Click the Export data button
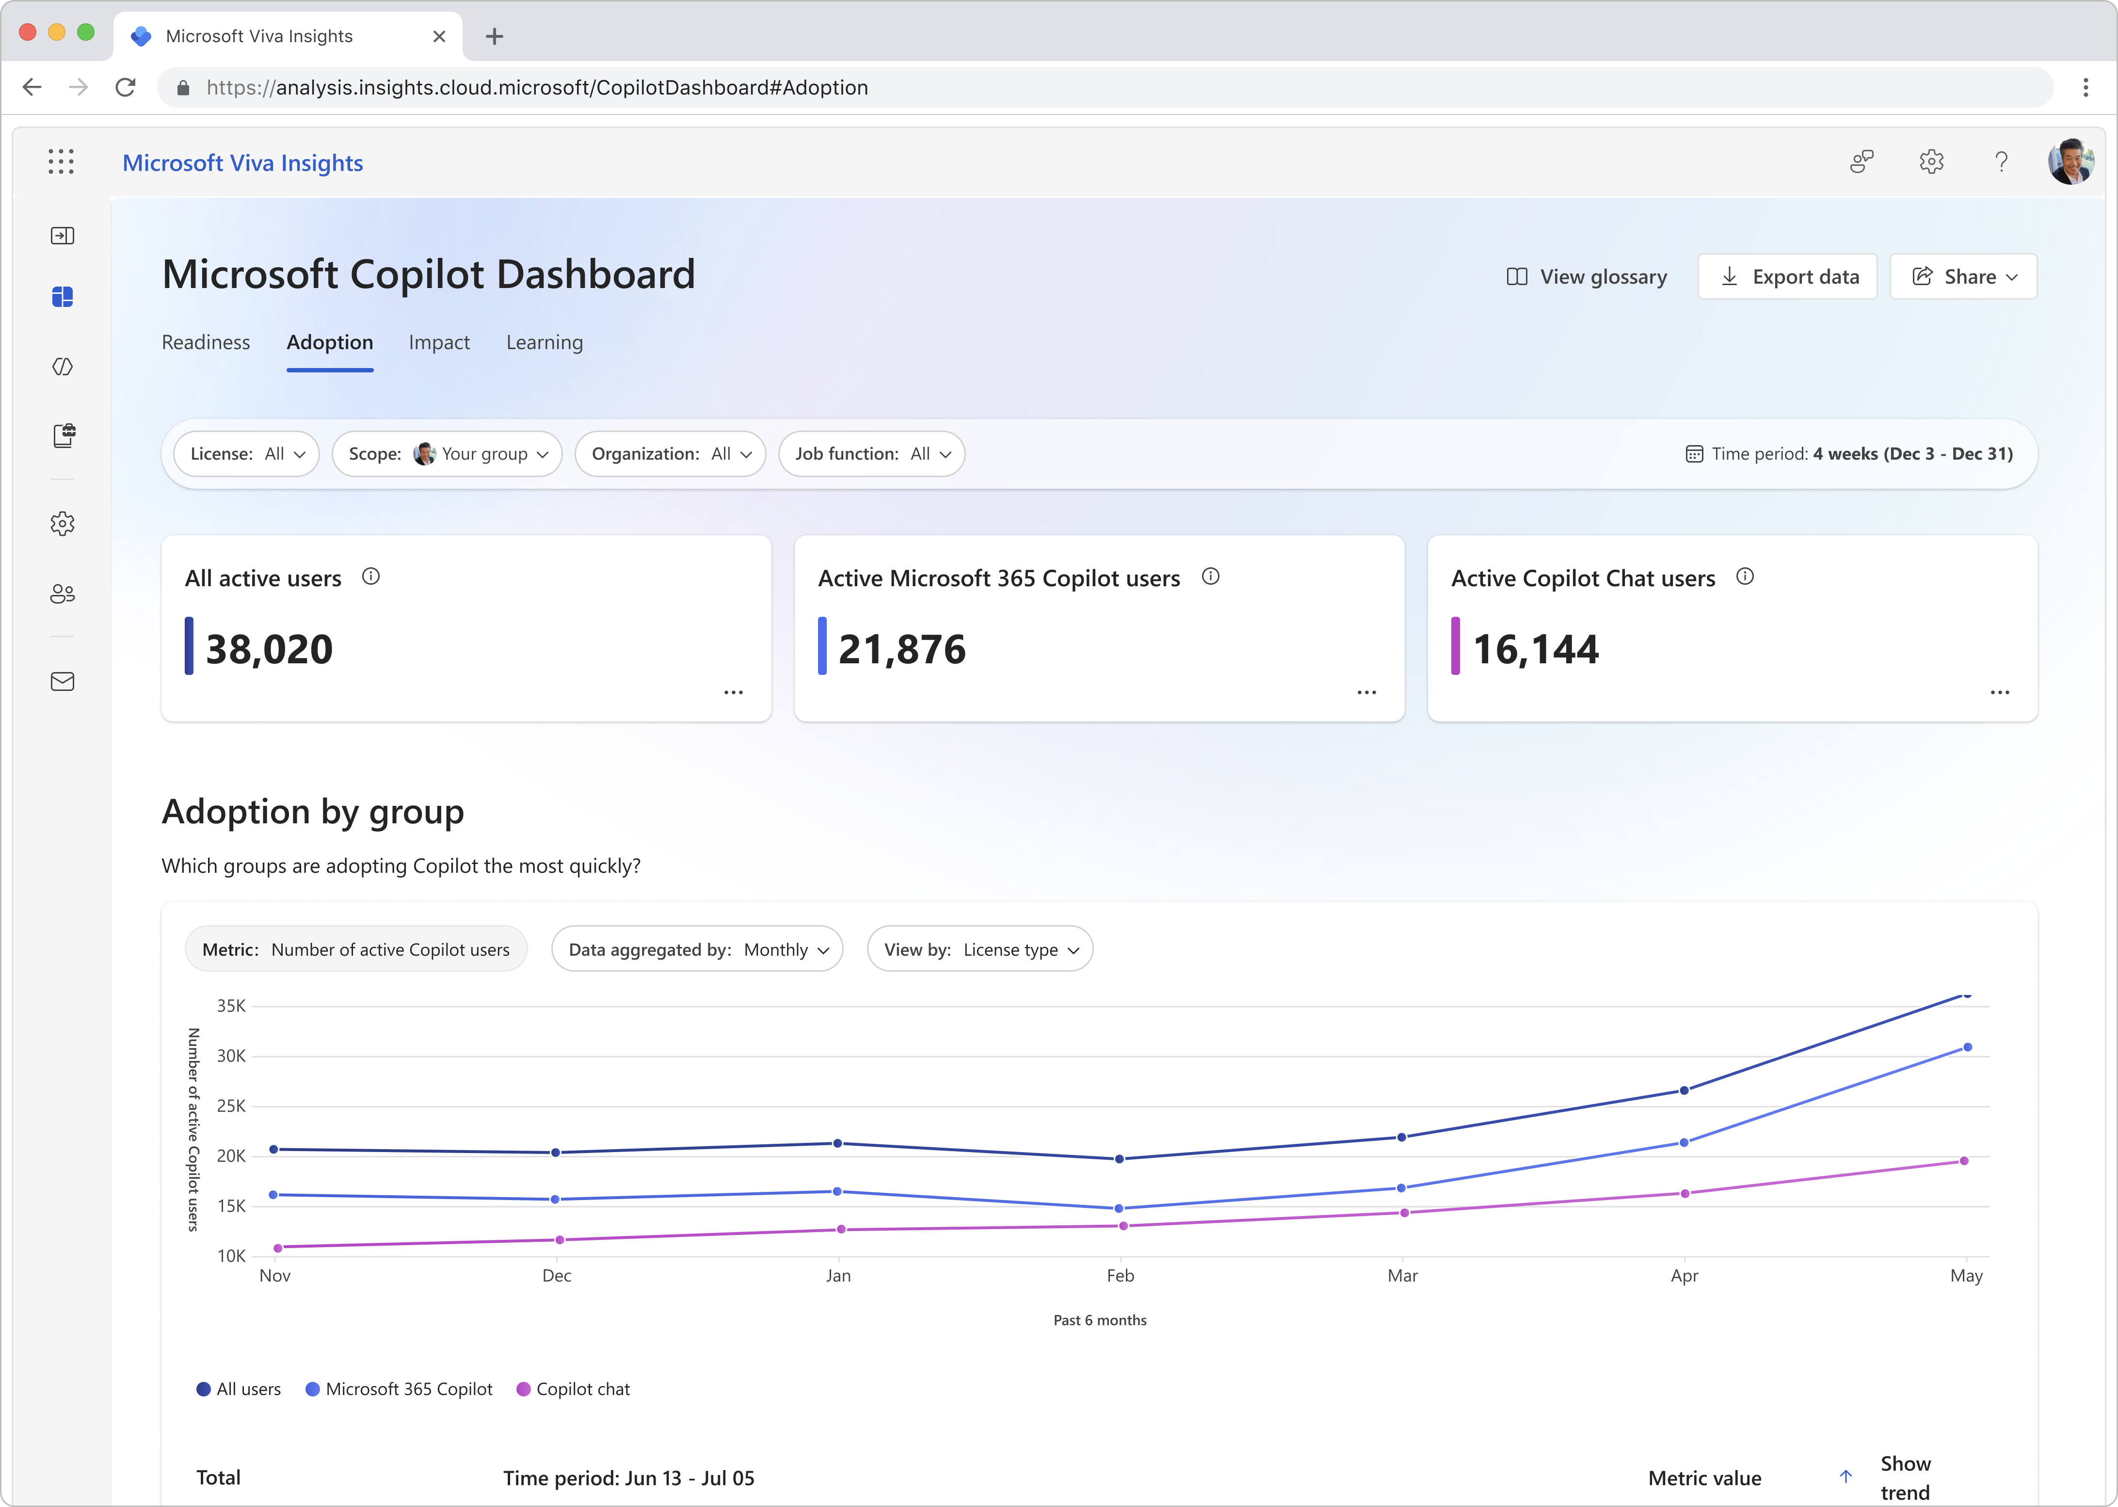The height and width of the screenshot is (1507, 2118). click(1788, 276)
